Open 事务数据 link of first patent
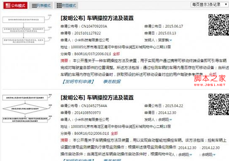Viewport: 229px width, 161px height. [112, 81]
